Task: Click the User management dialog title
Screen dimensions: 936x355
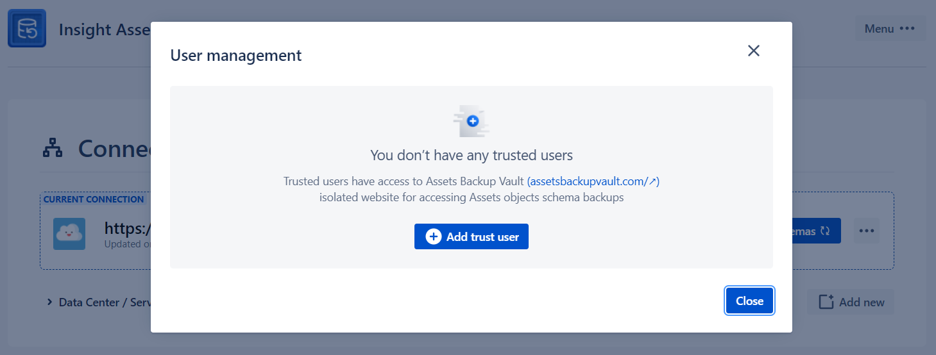Action: [236, 55]
